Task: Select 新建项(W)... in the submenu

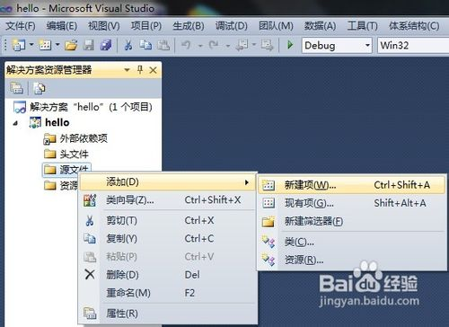Action: point(352,185)
